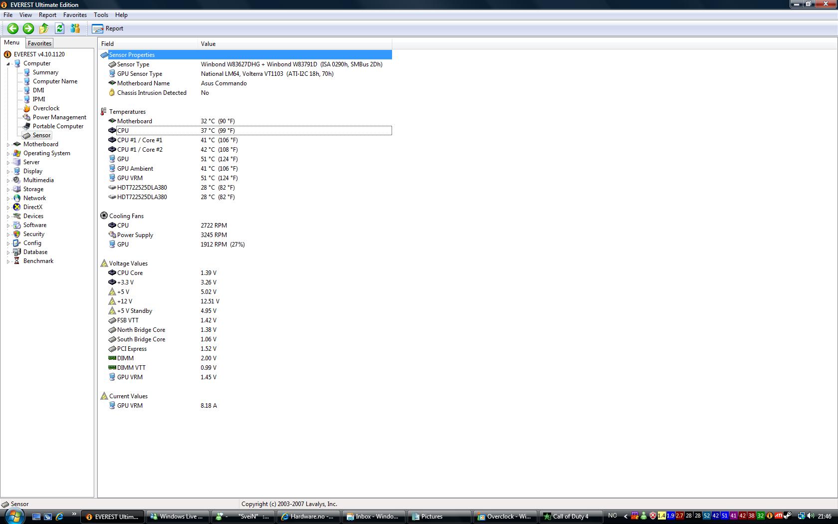Expand the Storage tree node
This screenshot has height=524, width=838.
[x=8, y=190]
